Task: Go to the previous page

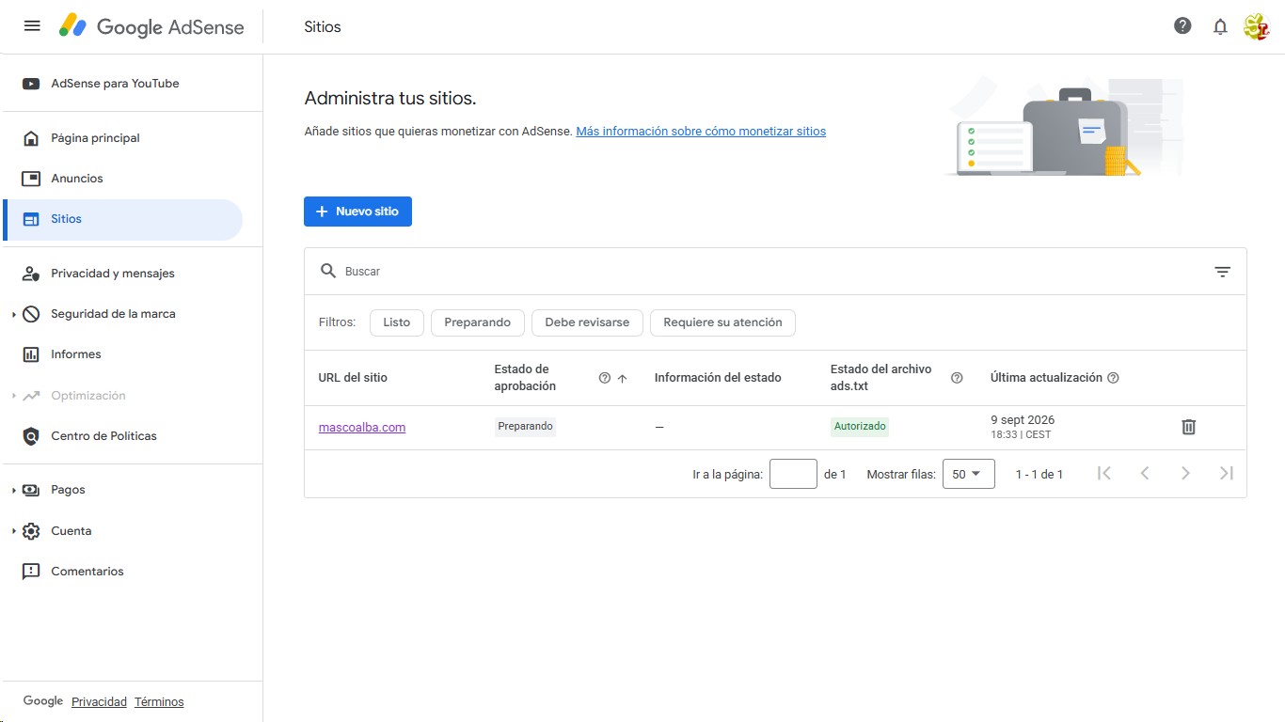Action: tap(1145, 473)
